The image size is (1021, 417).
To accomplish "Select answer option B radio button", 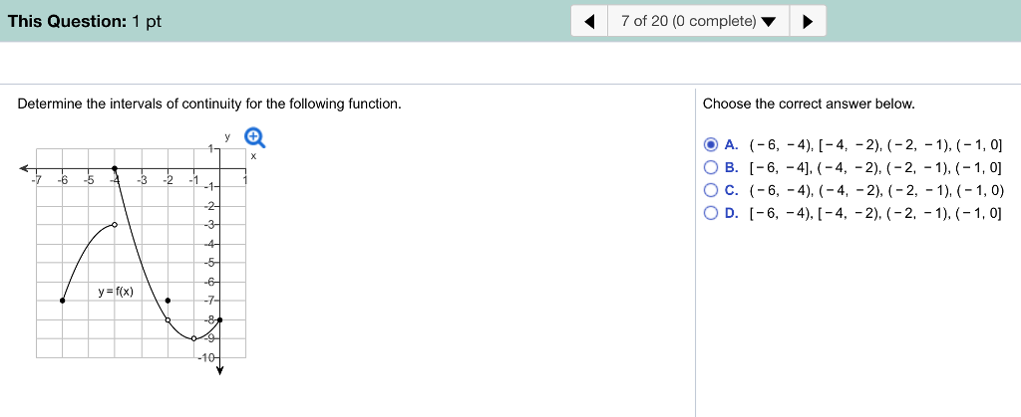I will (x=712, y=167).
